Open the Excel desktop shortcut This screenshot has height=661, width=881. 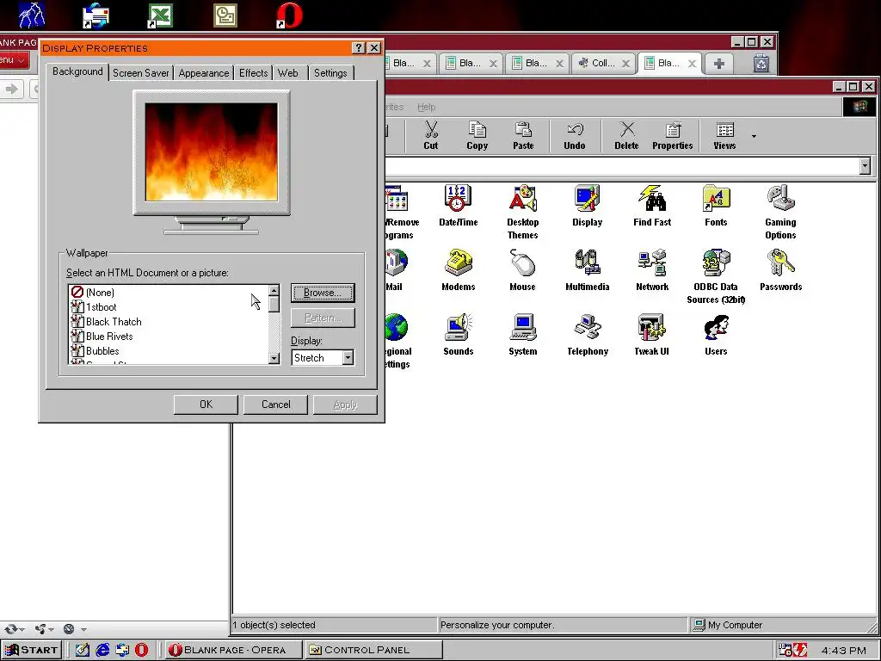click(x=160, y=15)
